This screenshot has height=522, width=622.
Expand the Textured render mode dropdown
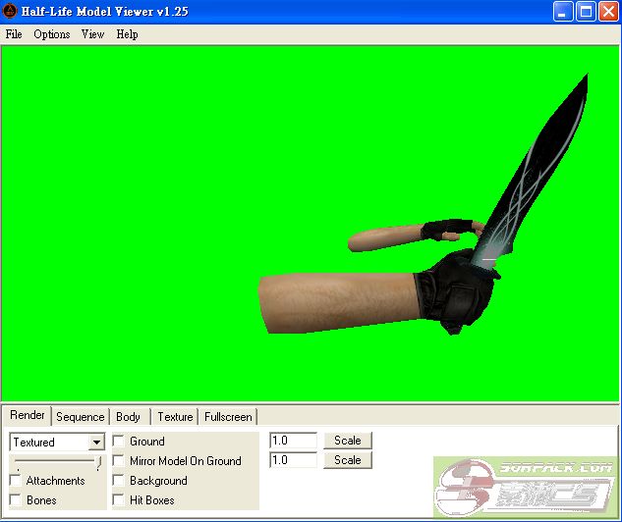(x=96, y=443)
